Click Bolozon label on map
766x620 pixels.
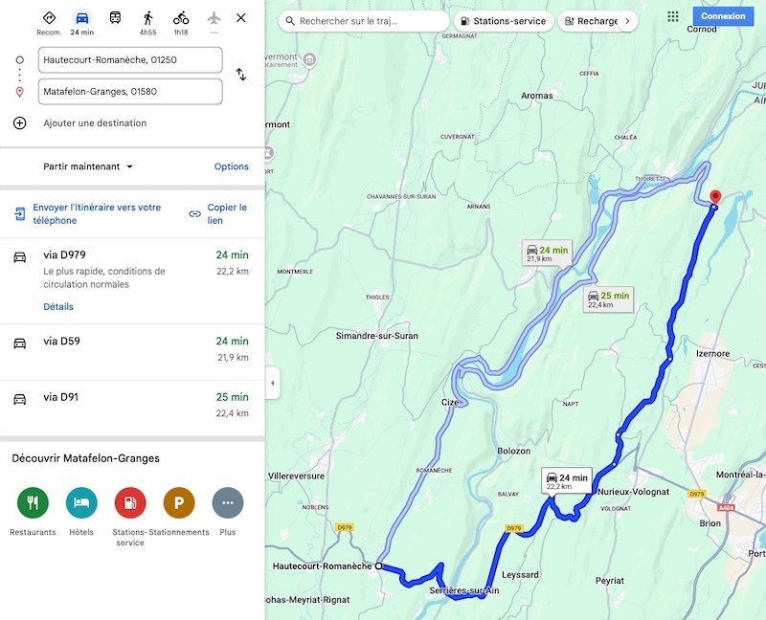click(x=513, y=451)
